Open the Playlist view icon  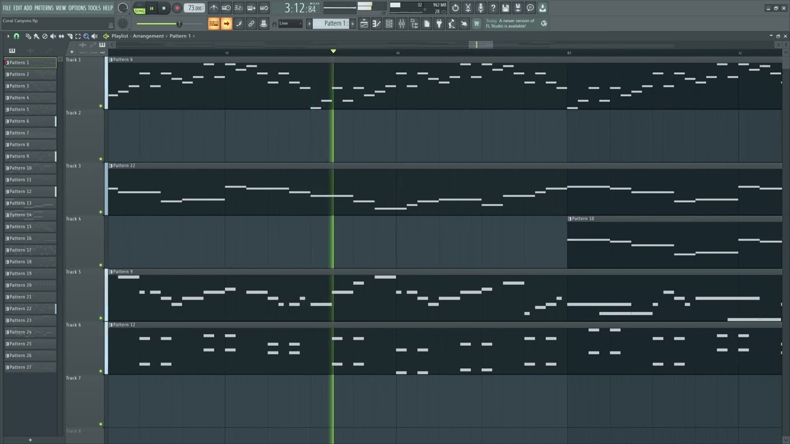pyautogui.click(x=364, y=23)
